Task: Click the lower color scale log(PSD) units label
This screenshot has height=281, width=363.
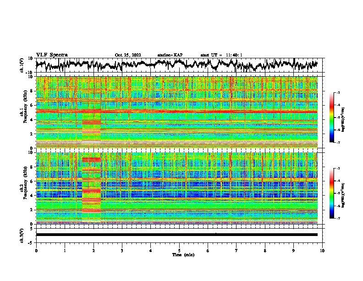Action: 343,195
